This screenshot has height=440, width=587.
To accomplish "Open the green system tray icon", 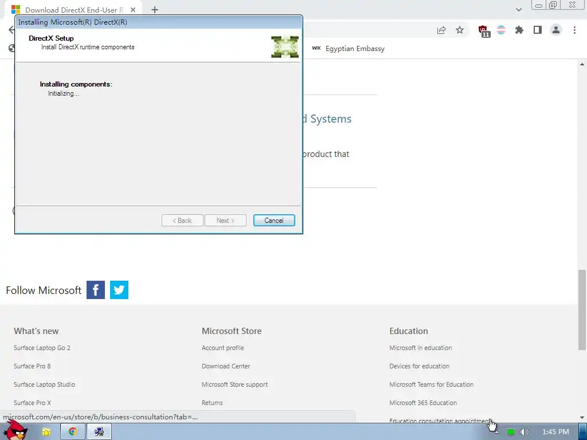I will click(510, 432).
